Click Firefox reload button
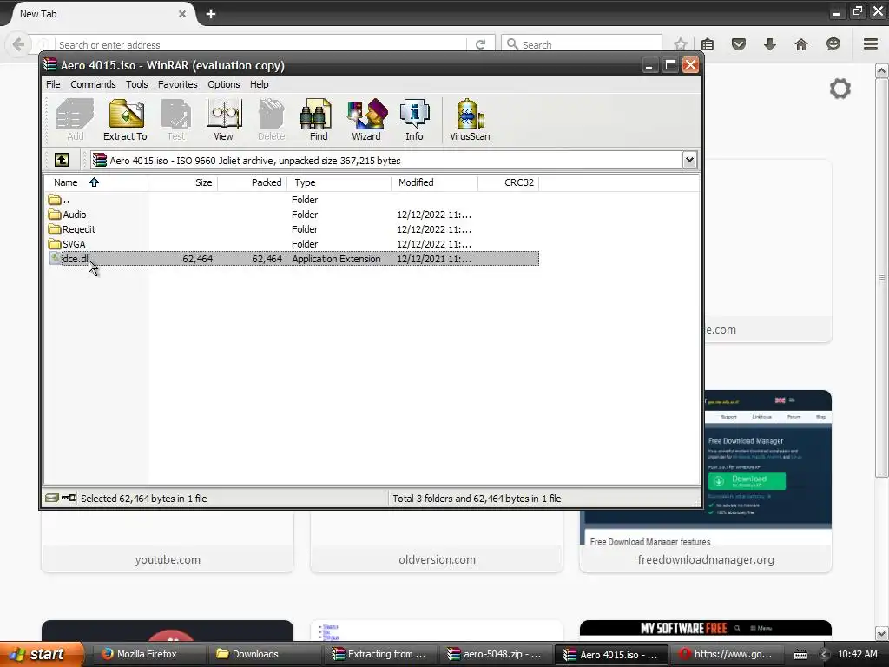 click(x=481, y=44)
